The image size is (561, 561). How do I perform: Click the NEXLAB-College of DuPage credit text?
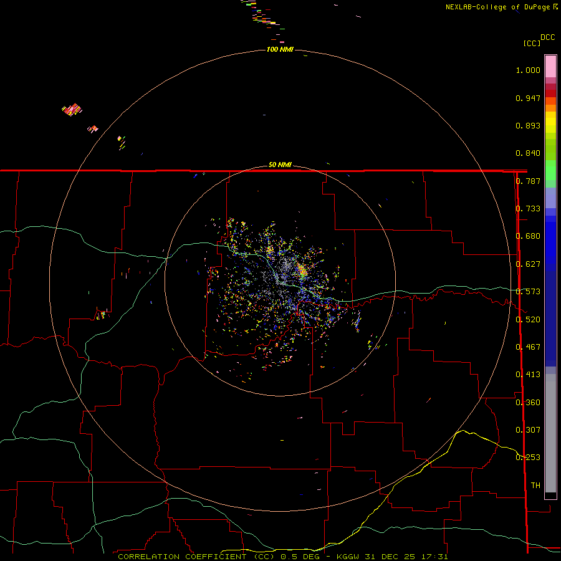coord(497,7)
